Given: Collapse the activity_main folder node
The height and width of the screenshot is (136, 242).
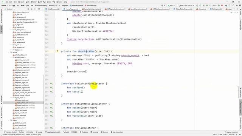Looking at the screenshot, I should 11,57.
